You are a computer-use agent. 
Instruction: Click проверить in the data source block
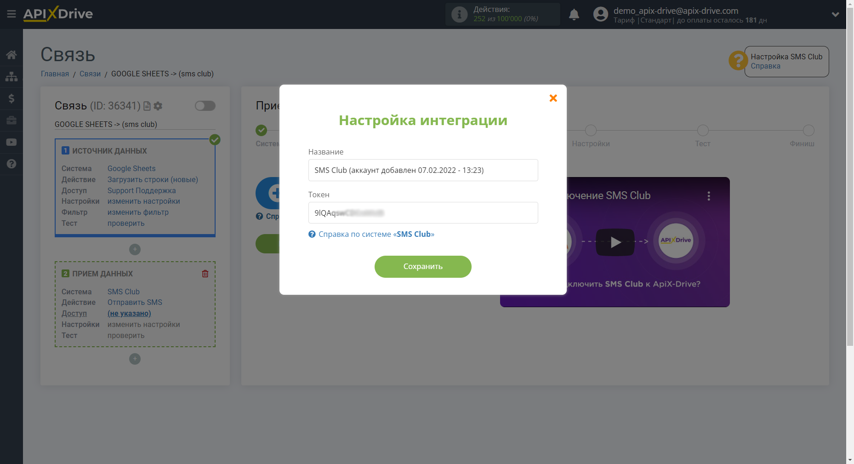[x=126, y=223]
